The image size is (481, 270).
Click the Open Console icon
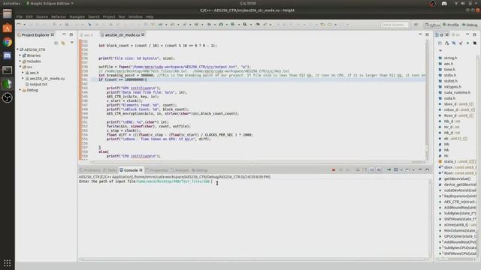point(407,170)
